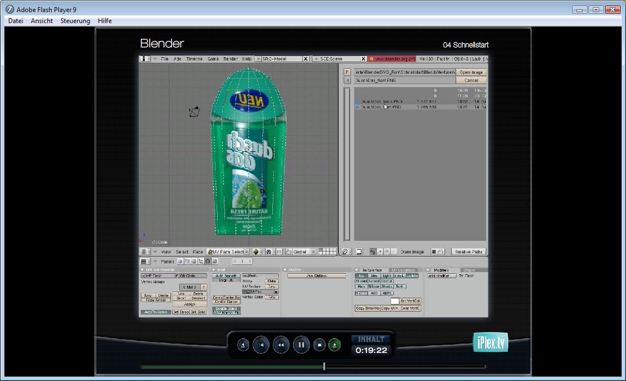The width and height of the screenshot is (626, 381).
Task: Open the SCE:Scene dropdown
Action: (x=316, y=59)
